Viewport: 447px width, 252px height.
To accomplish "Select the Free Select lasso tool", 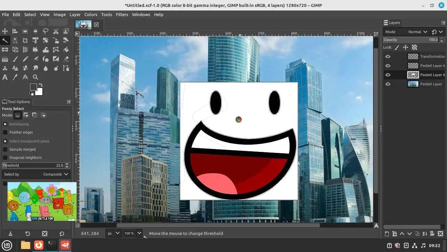I will pyautogui.click(x=46, y=31).
